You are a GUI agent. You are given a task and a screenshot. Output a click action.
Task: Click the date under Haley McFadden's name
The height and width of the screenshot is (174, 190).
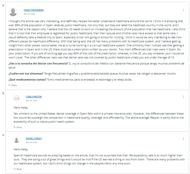[29, 14]
